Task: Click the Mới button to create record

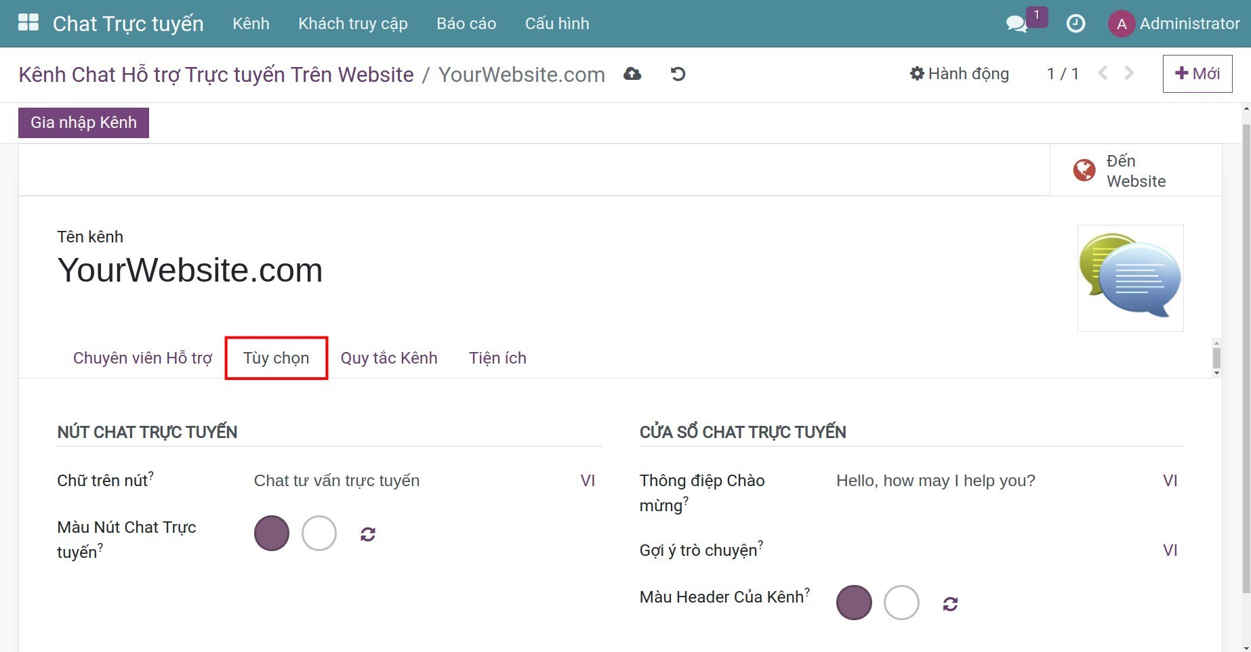Action: coord(1197,74)
